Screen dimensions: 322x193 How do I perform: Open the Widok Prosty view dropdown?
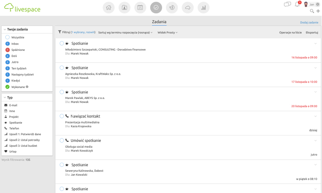[167, 32]
